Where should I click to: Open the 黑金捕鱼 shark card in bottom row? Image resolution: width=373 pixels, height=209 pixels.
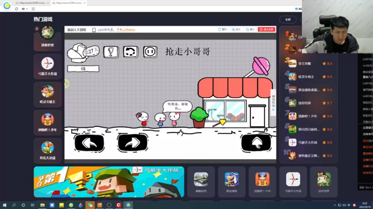pos(232,182)
